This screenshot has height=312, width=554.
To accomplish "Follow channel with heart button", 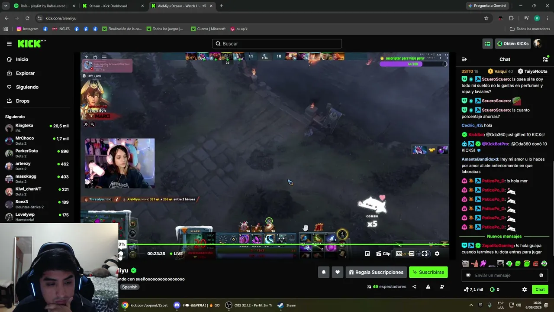I will pos(338,272).
